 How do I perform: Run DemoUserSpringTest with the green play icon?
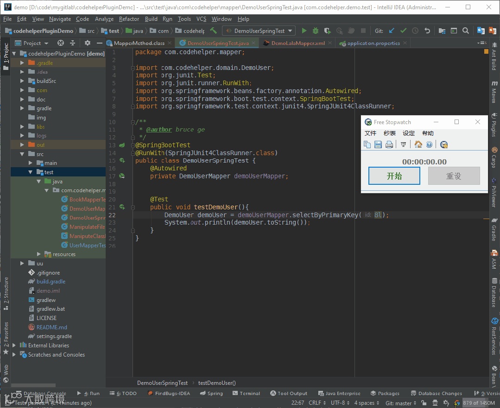click(304, 31)
